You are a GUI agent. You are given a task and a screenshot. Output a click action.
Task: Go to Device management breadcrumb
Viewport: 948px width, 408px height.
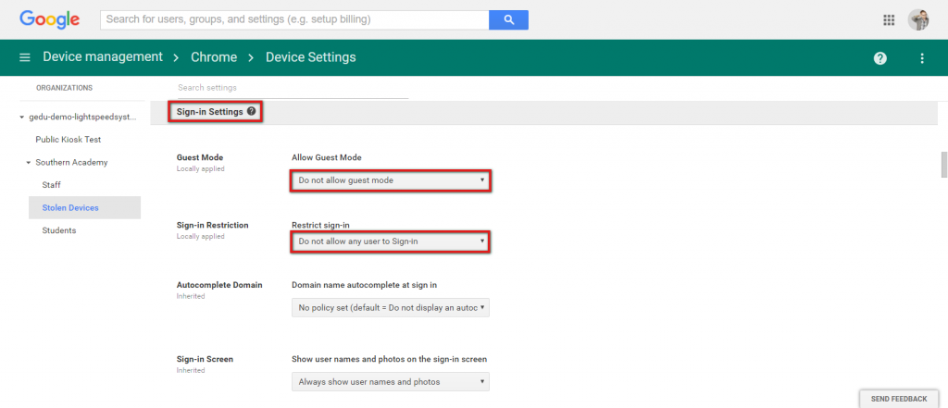click(x=103, y=56)
